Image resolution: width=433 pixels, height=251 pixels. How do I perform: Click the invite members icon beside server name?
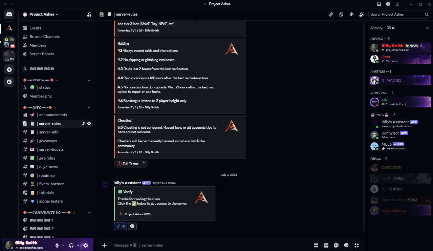point(89,14)
